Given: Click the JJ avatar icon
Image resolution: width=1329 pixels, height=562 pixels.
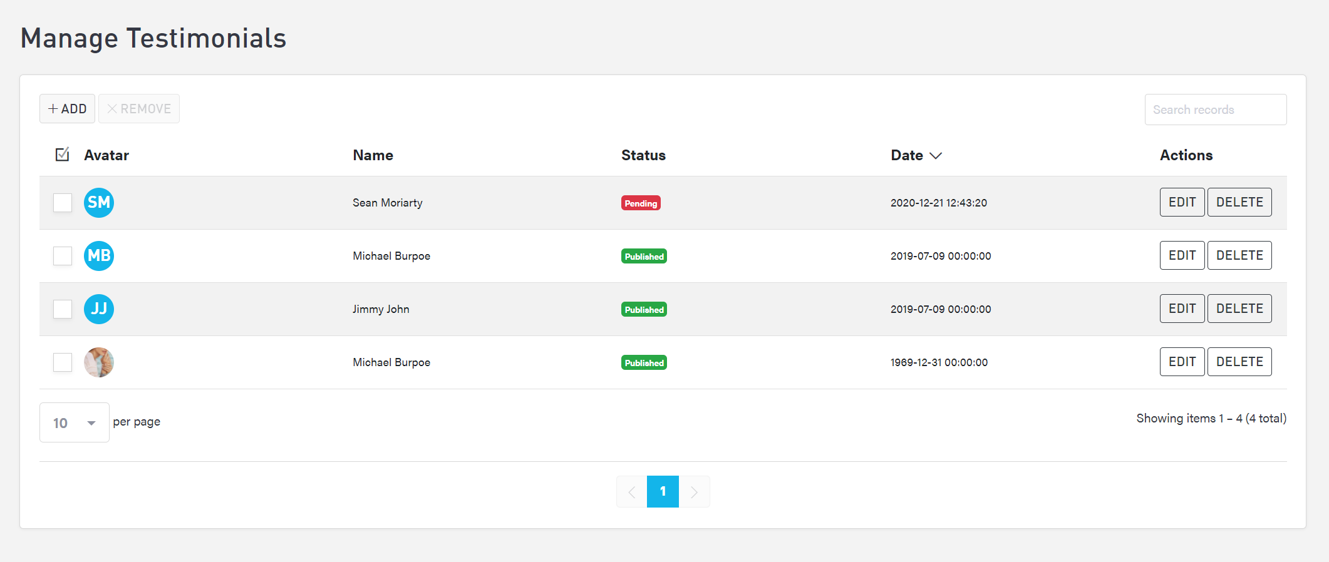Looking at the screenshot, I should pyautogui.click(x=99, y=309).
